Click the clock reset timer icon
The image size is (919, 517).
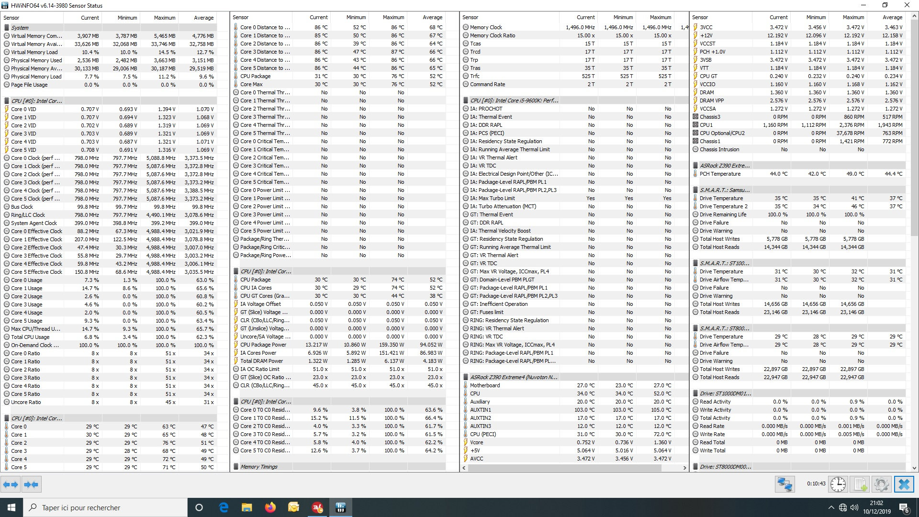838,484
